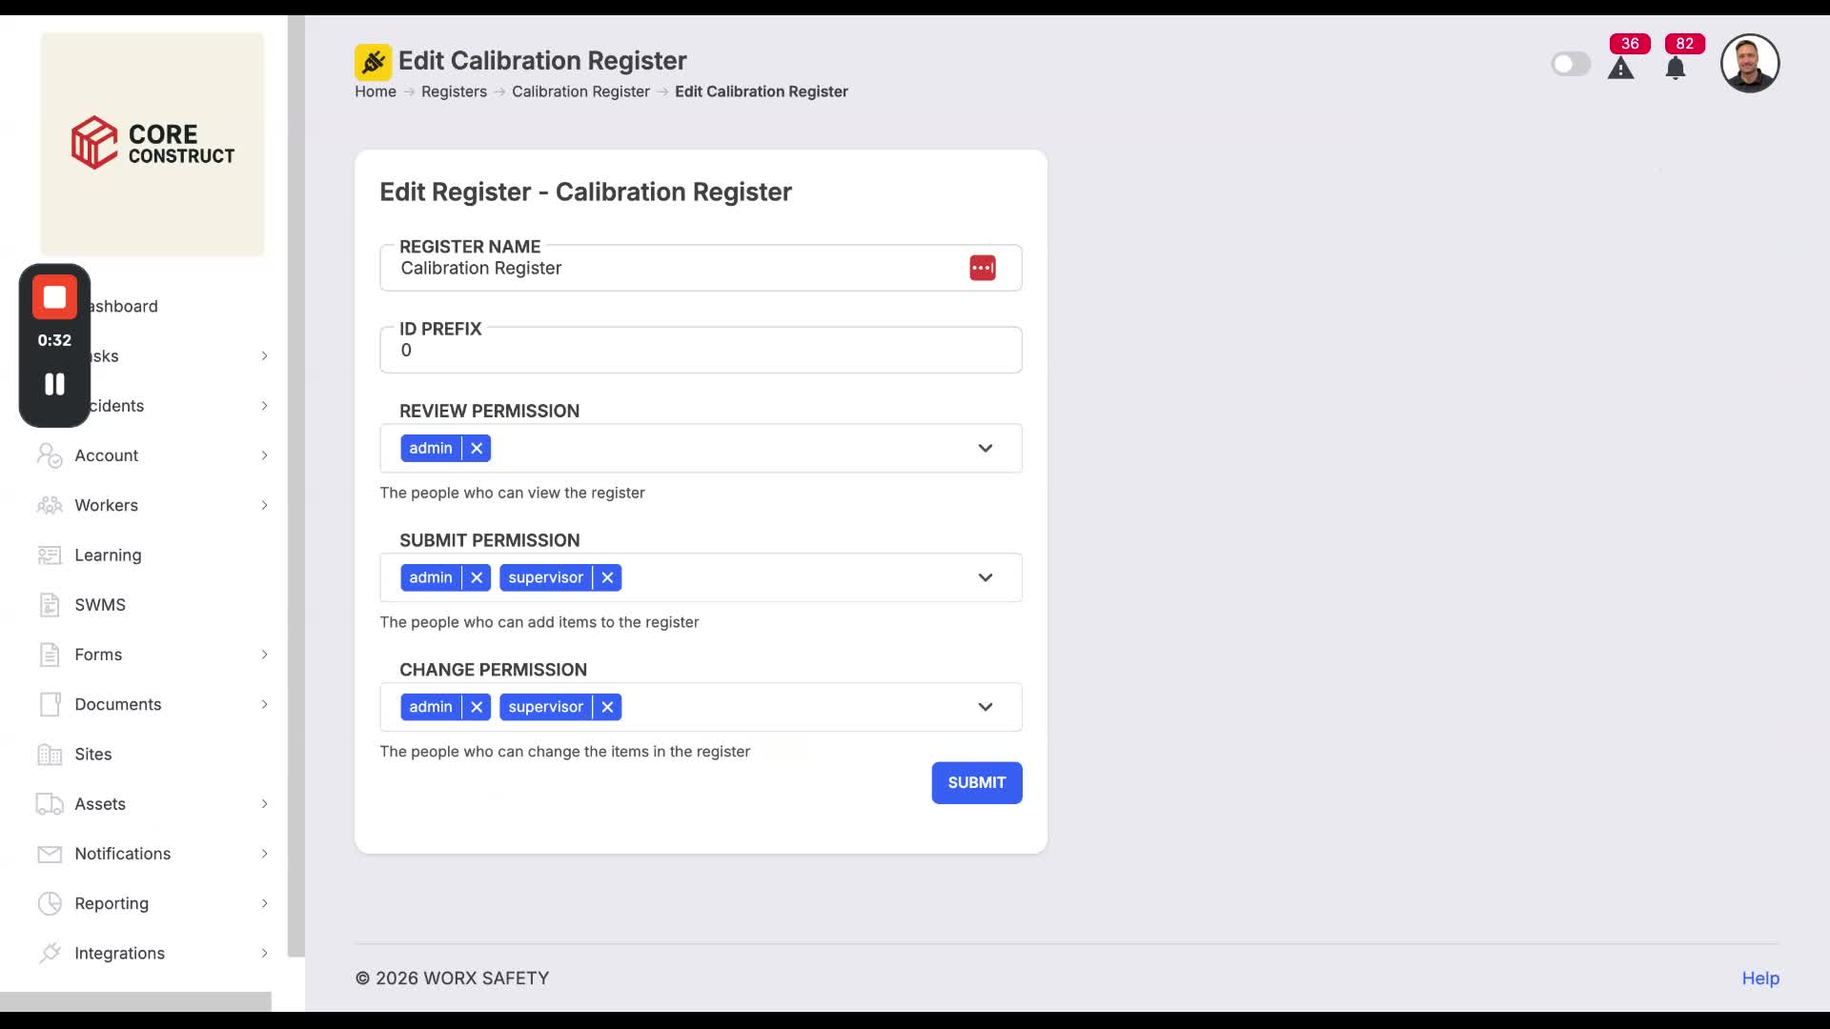This screenshot has height=1029, width=1830.
Task: Click the Core Construct logo
Action: [152, 144]
